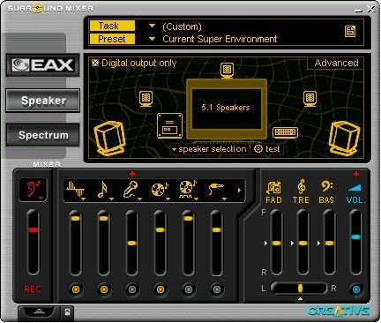The image size is (381, 323).
Task: Uncheck Digital output only
Action: click(x=95, y=63)
